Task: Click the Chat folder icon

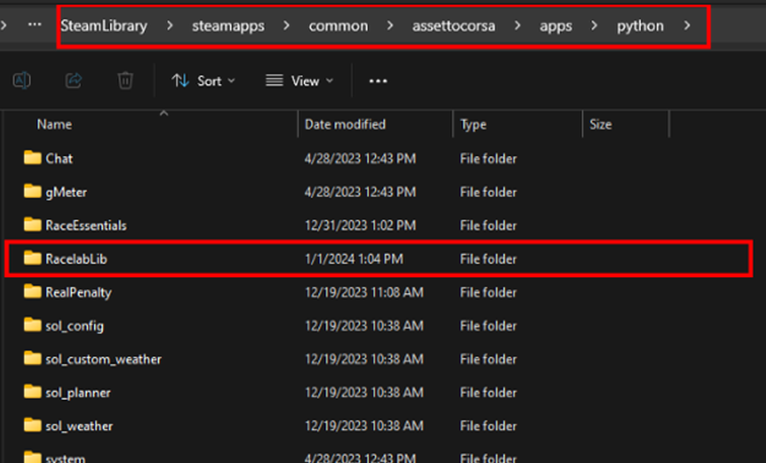Action: pyautogui.click(x=32, y=158)
